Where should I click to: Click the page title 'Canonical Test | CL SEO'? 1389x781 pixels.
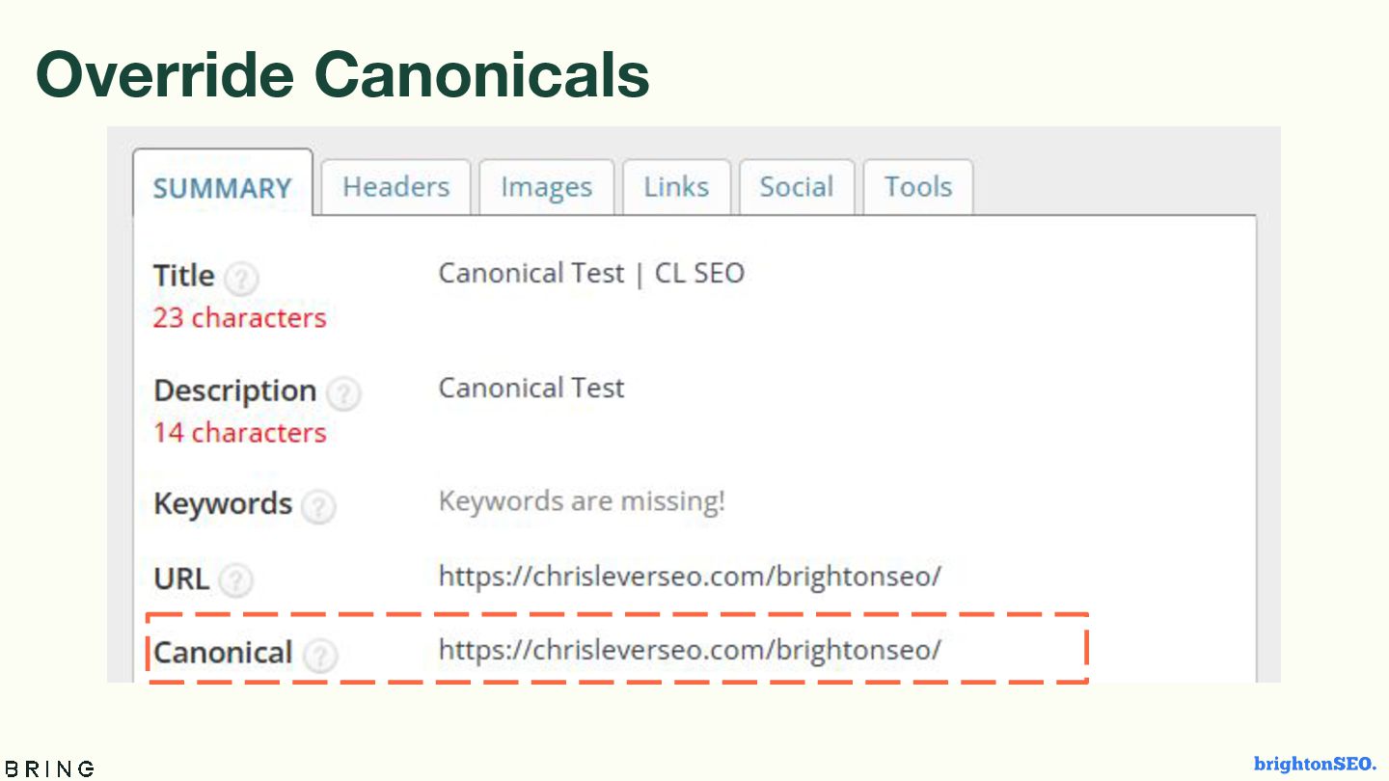point(591,274)
